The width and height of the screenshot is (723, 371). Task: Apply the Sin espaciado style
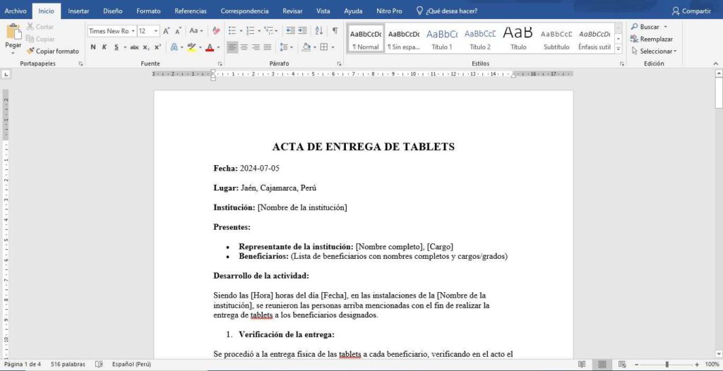pyautogui.click(x=404, y=39)
